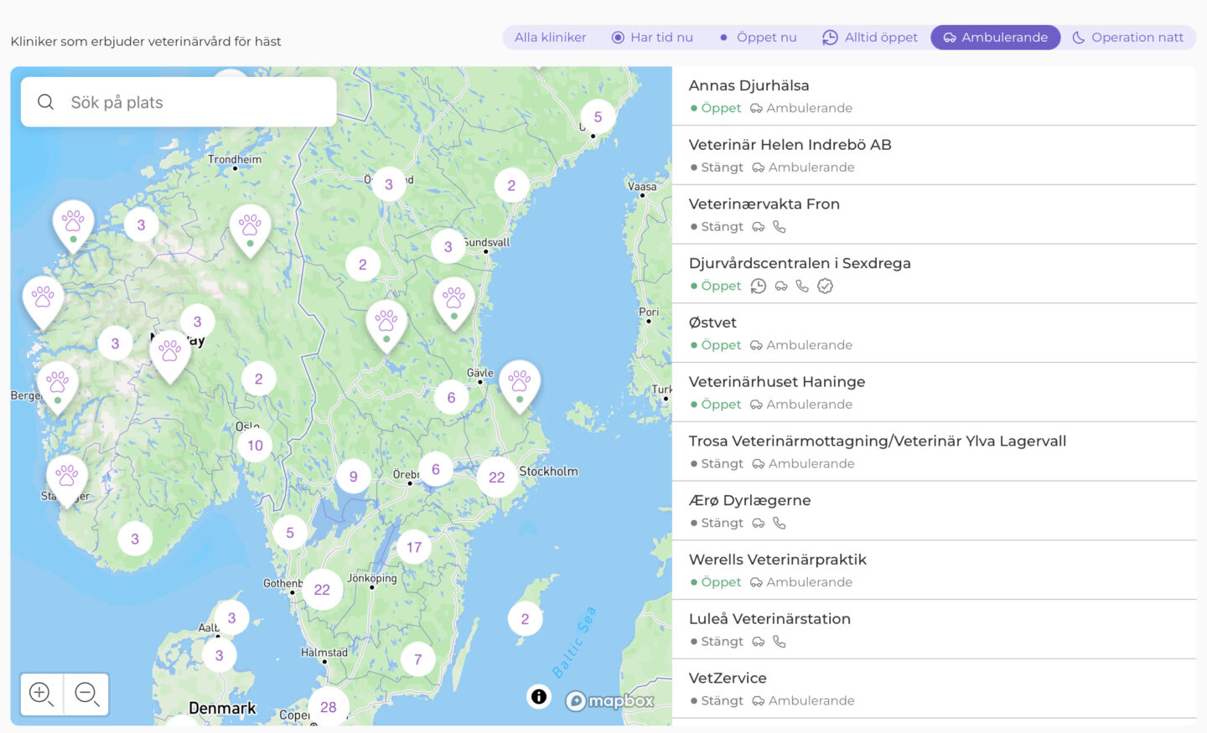Open cluster of 6 south of Gävle
The image size is (1207, 733).
point(451,398)
